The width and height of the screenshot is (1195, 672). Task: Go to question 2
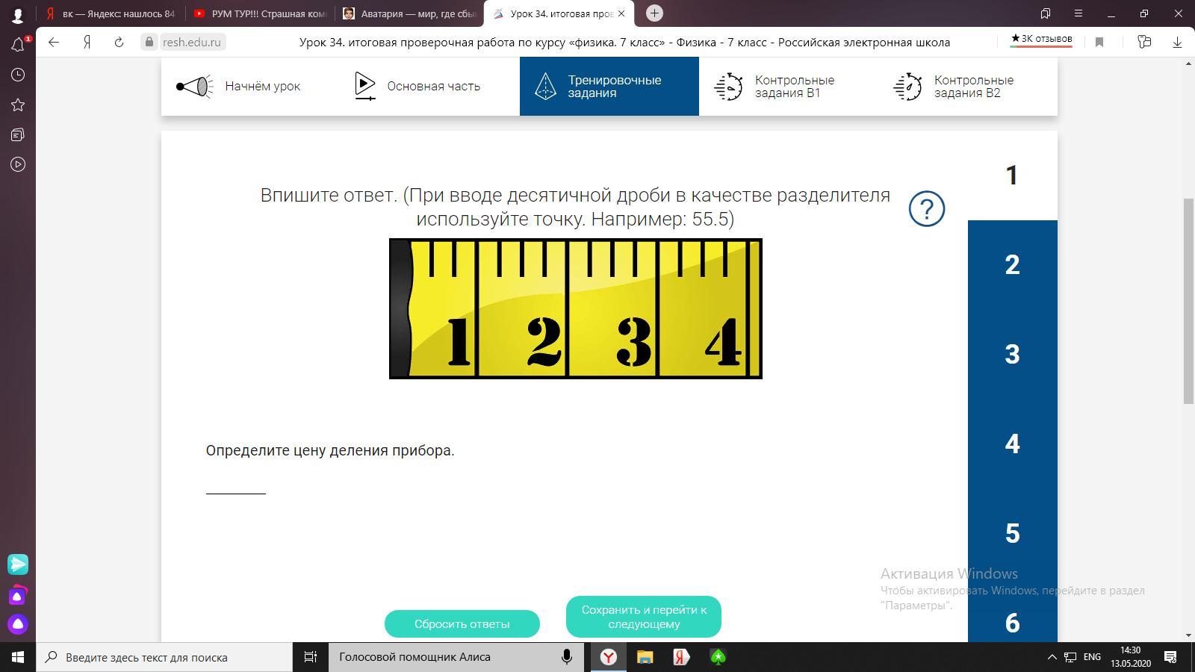click(1013, 265)
